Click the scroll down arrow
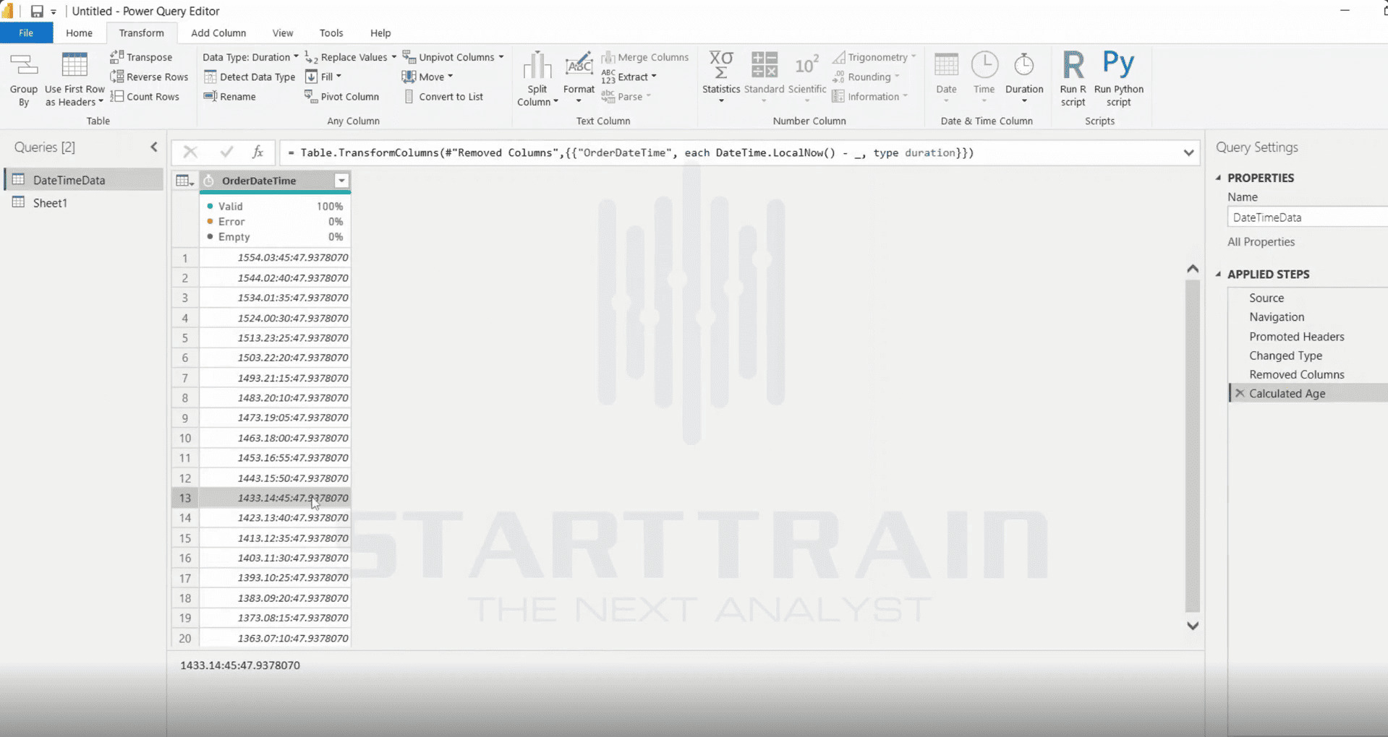 (x=1193, y=626)
